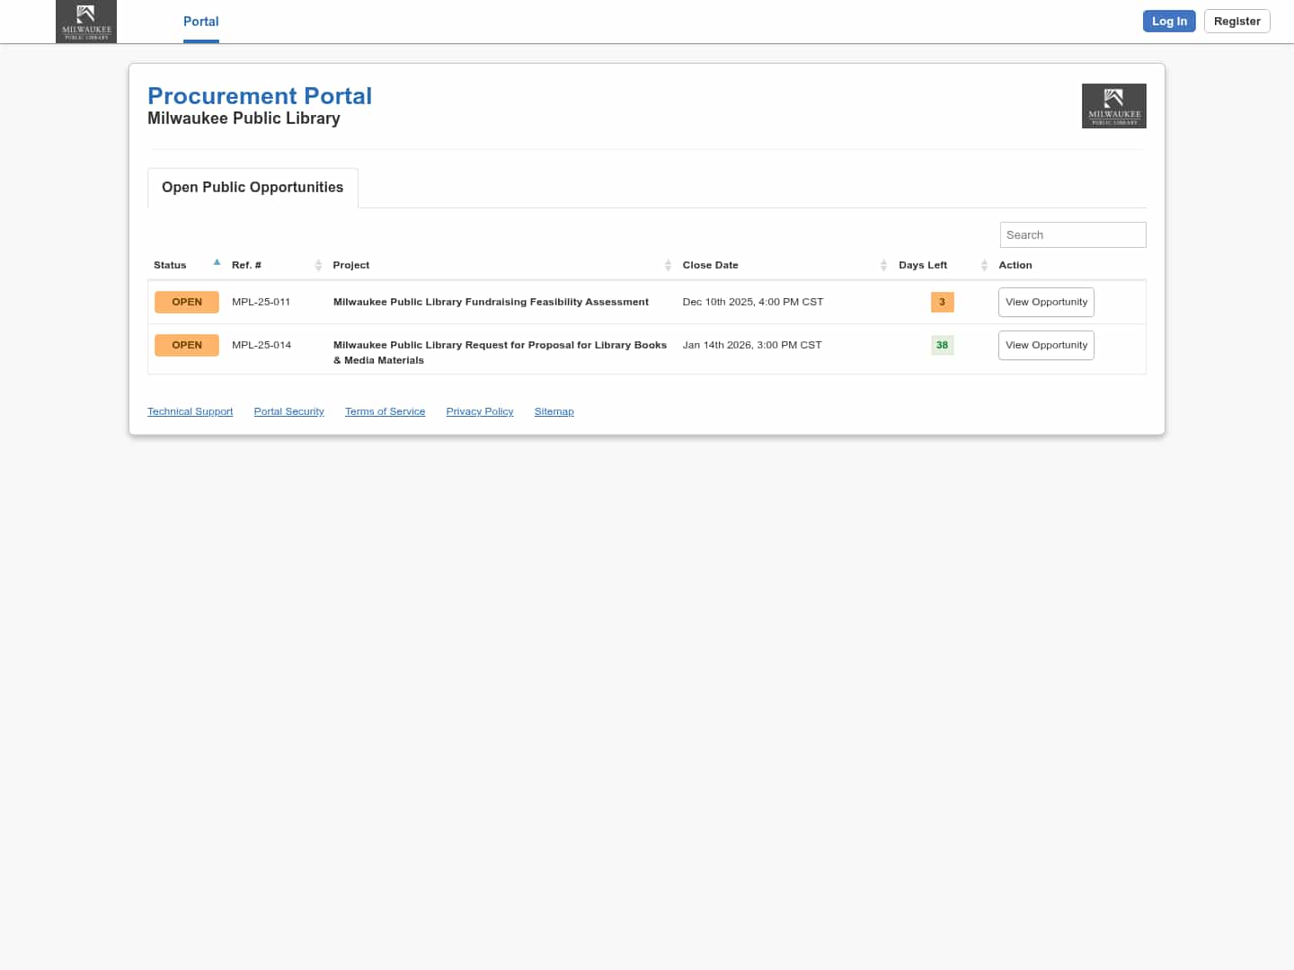Open the Technical Support link

pyautogui.click(x=190, y=411)
